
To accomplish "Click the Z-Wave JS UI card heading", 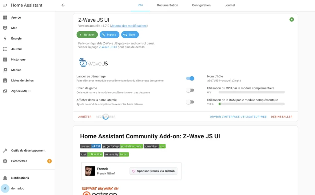I will point(94,20).
